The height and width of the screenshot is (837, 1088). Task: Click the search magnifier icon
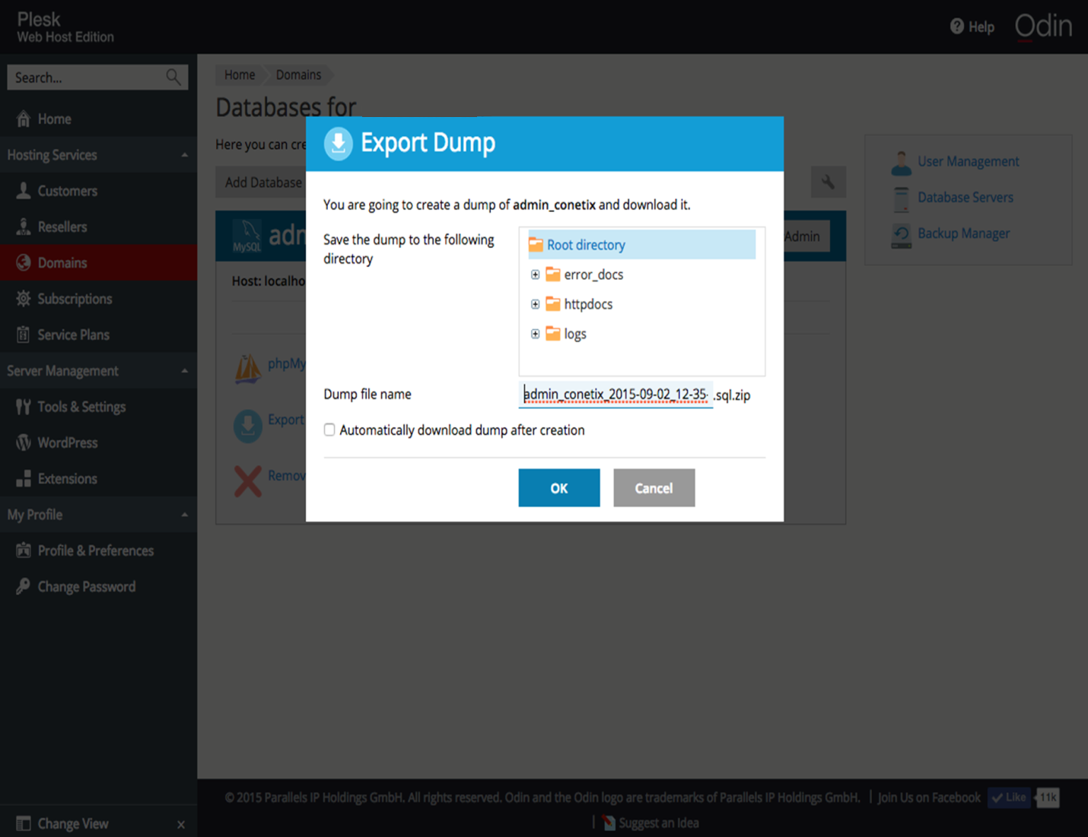coord(173,77)
